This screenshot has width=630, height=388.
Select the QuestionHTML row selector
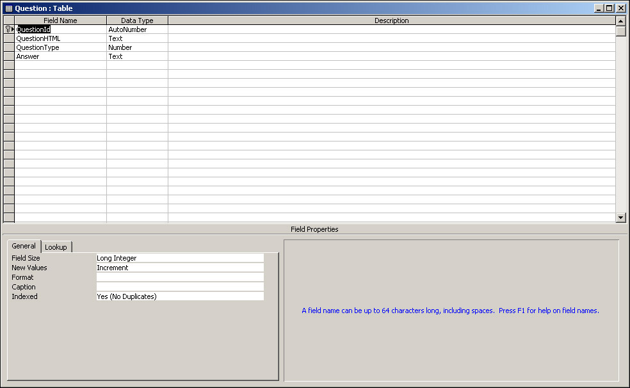(8, 38)
